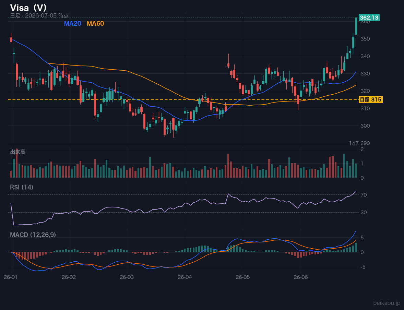Select the MA20 legend label
404x310 pixels.
click(x=72, y=23)
